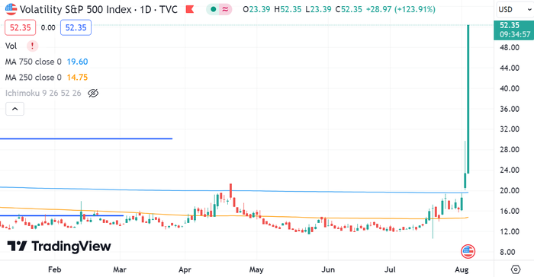The width and height of the screenshot is (534, 277).
Task: Click the Jun label on the time axis
Action: [328, 269]
